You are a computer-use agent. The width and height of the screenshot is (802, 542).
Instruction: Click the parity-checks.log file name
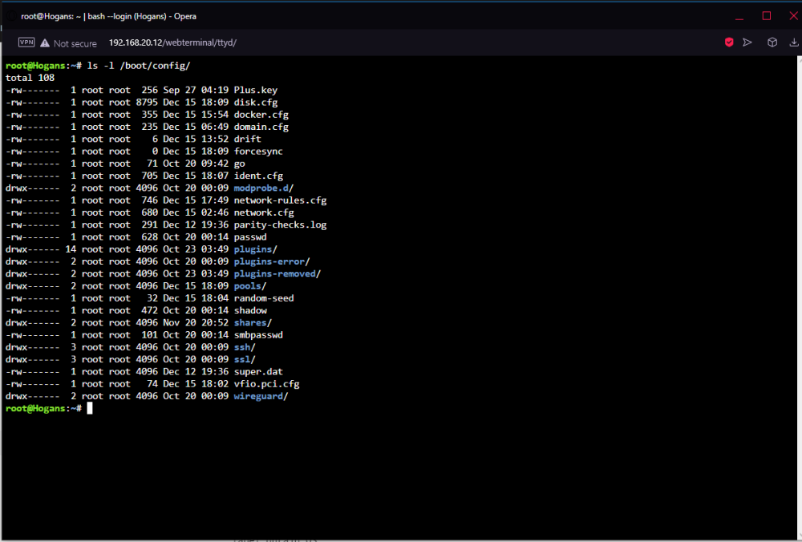(x=280, y=225)
